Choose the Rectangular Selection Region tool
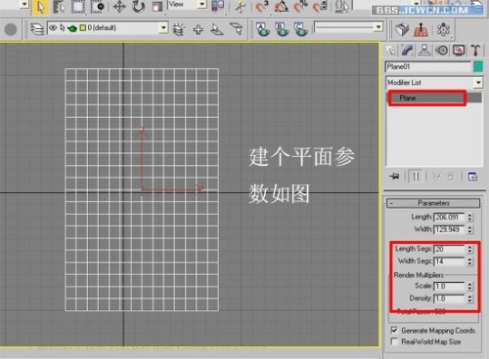The height and width of the screenshot is (359, 489). point(78,7)
